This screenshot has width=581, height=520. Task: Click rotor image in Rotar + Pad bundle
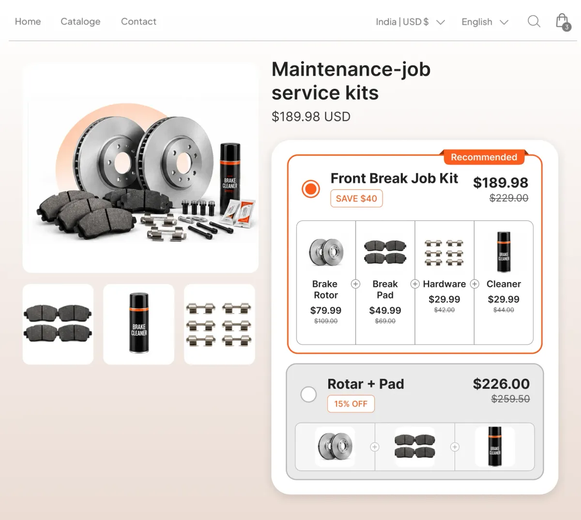(335, 447)
